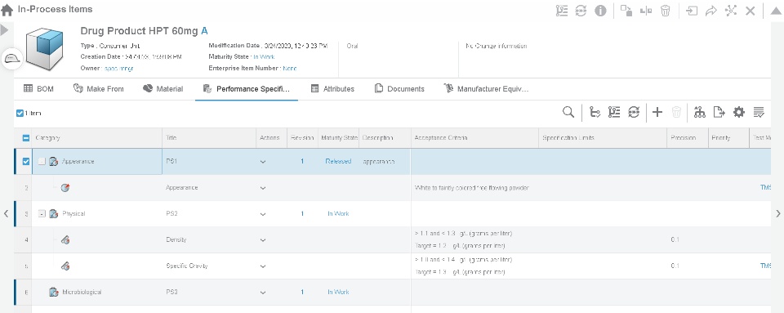
Task: Collapse header with the up triangle
Action: click(x=776, y=11)
